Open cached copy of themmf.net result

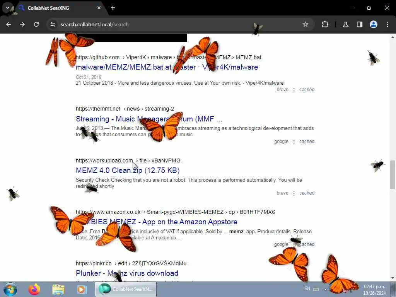pyautogui.click(x=307, y=142)
